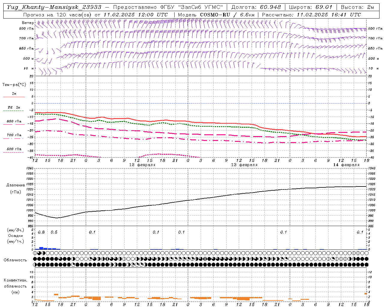
Task: Click the station title Yug_Khanty-Mansiysk_23933
Action: point(54,7)
